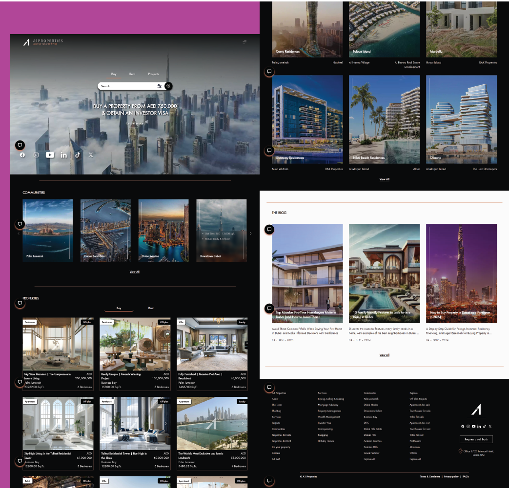This screenshot has width=509, height=488.
Task: Click the A1 Properties logo in the header
Action: (x=43, y=42)
